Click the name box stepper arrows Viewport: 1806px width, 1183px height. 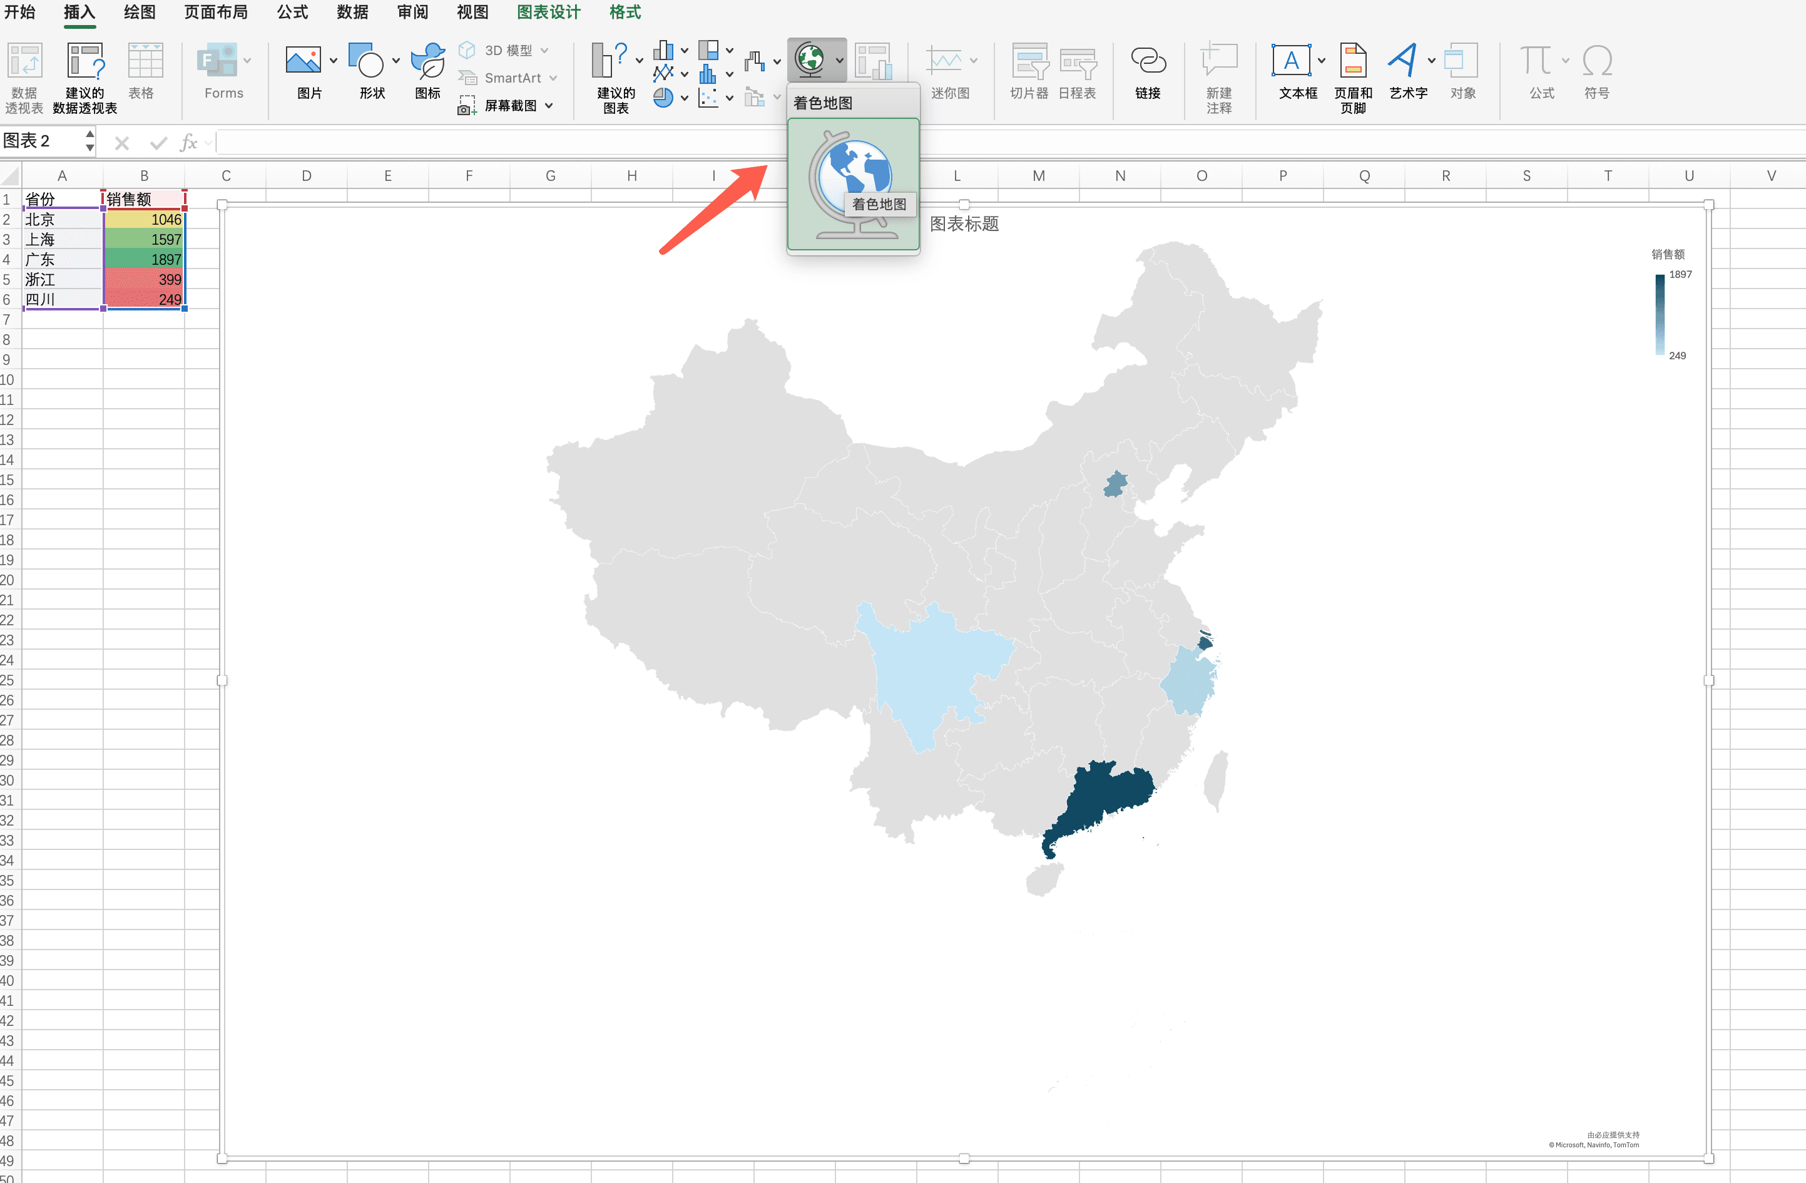pyautogui.click(x=89, y=141)
